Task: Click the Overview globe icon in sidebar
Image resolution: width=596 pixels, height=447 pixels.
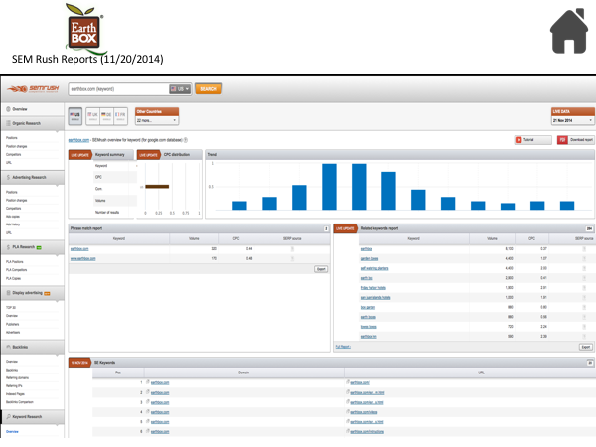Action: click(x=8, y=109)
